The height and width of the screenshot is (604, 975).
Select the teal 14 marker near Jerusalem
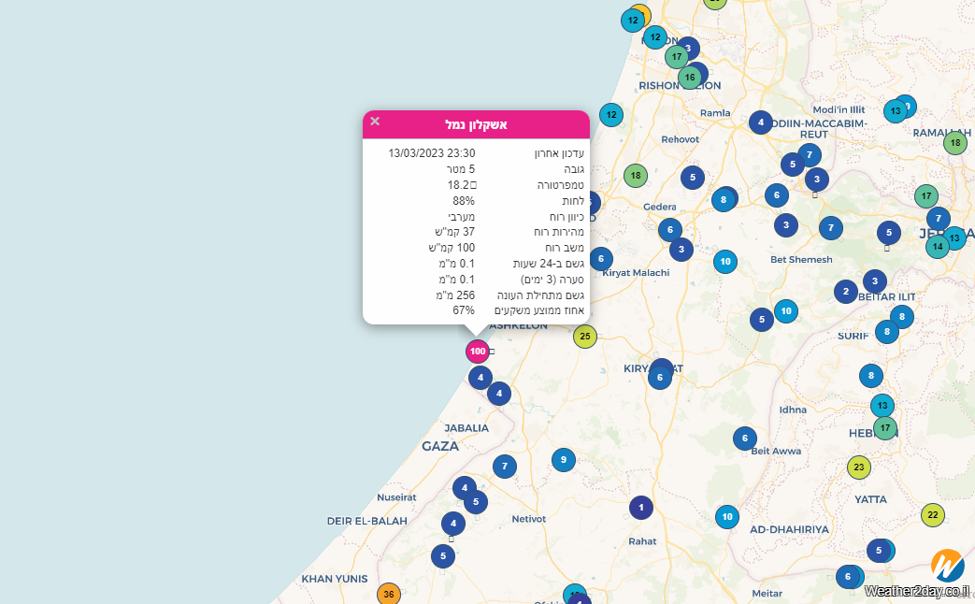(x=937, y=247)
